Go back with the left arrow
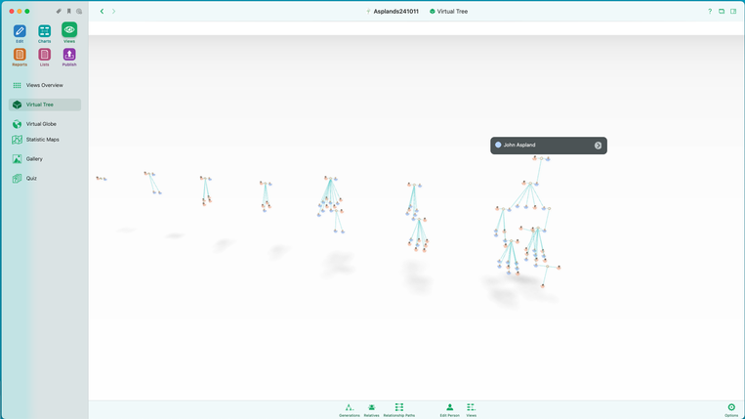This screenshot has width=745, height=419. 102,11
